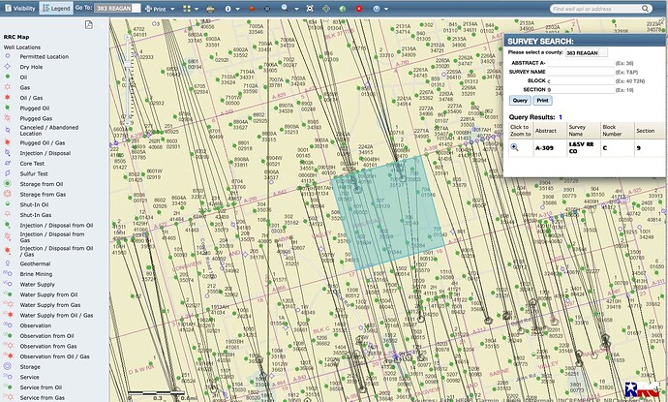The height and width of the screenshot is (402, 668).
Task: Export legend with the PDF icon
Action: (89, 25)
